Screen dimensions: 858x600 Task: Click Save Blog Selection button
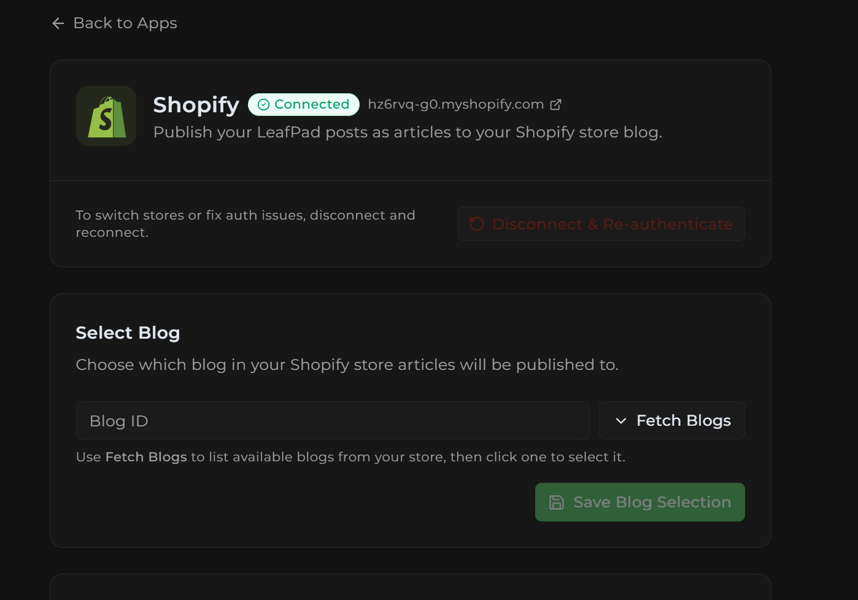coord(640,502)
